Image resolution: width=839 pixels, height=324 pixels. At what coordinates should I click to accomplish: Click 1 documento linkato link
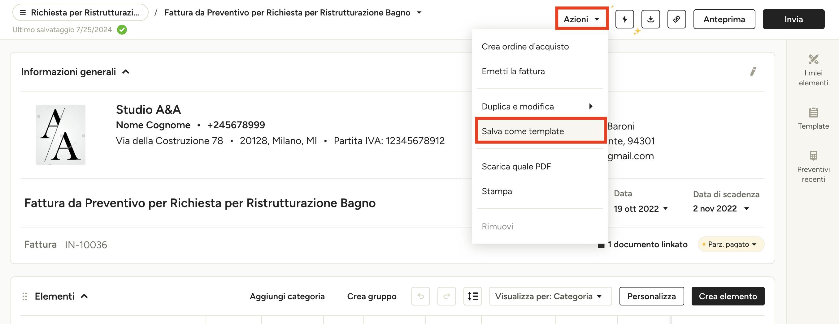pyautogui.click(x=643, y=244)
